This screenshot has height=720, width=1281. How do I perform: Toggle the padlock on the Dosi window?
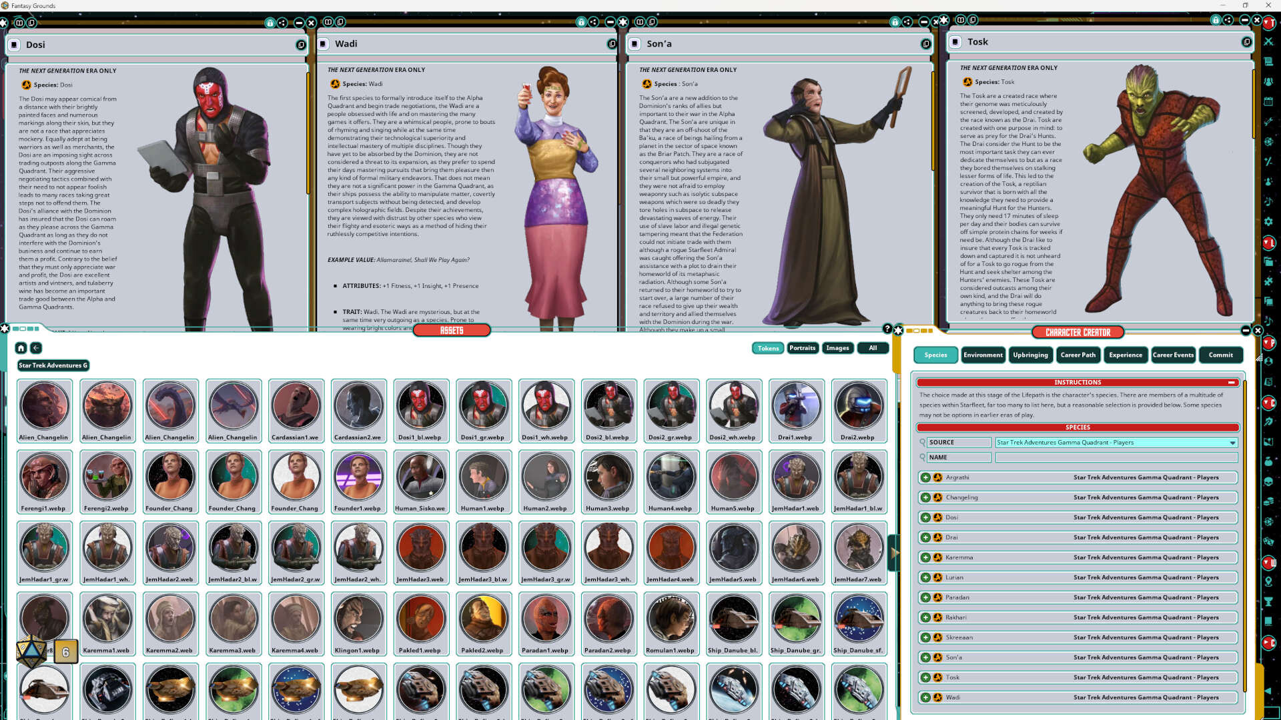tap(270, 23)
